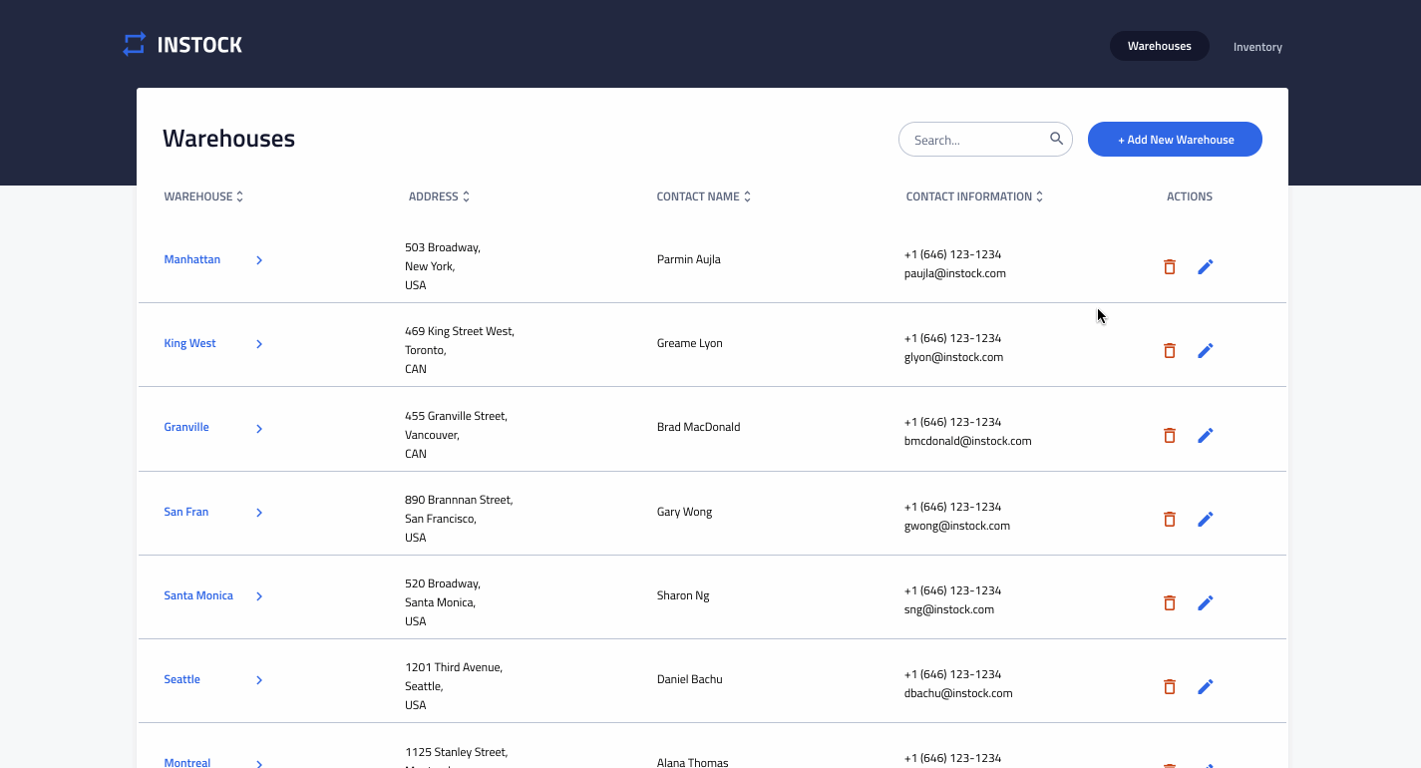
Task: Open the Montreal warehouse link
Action: tap(187, 762)
